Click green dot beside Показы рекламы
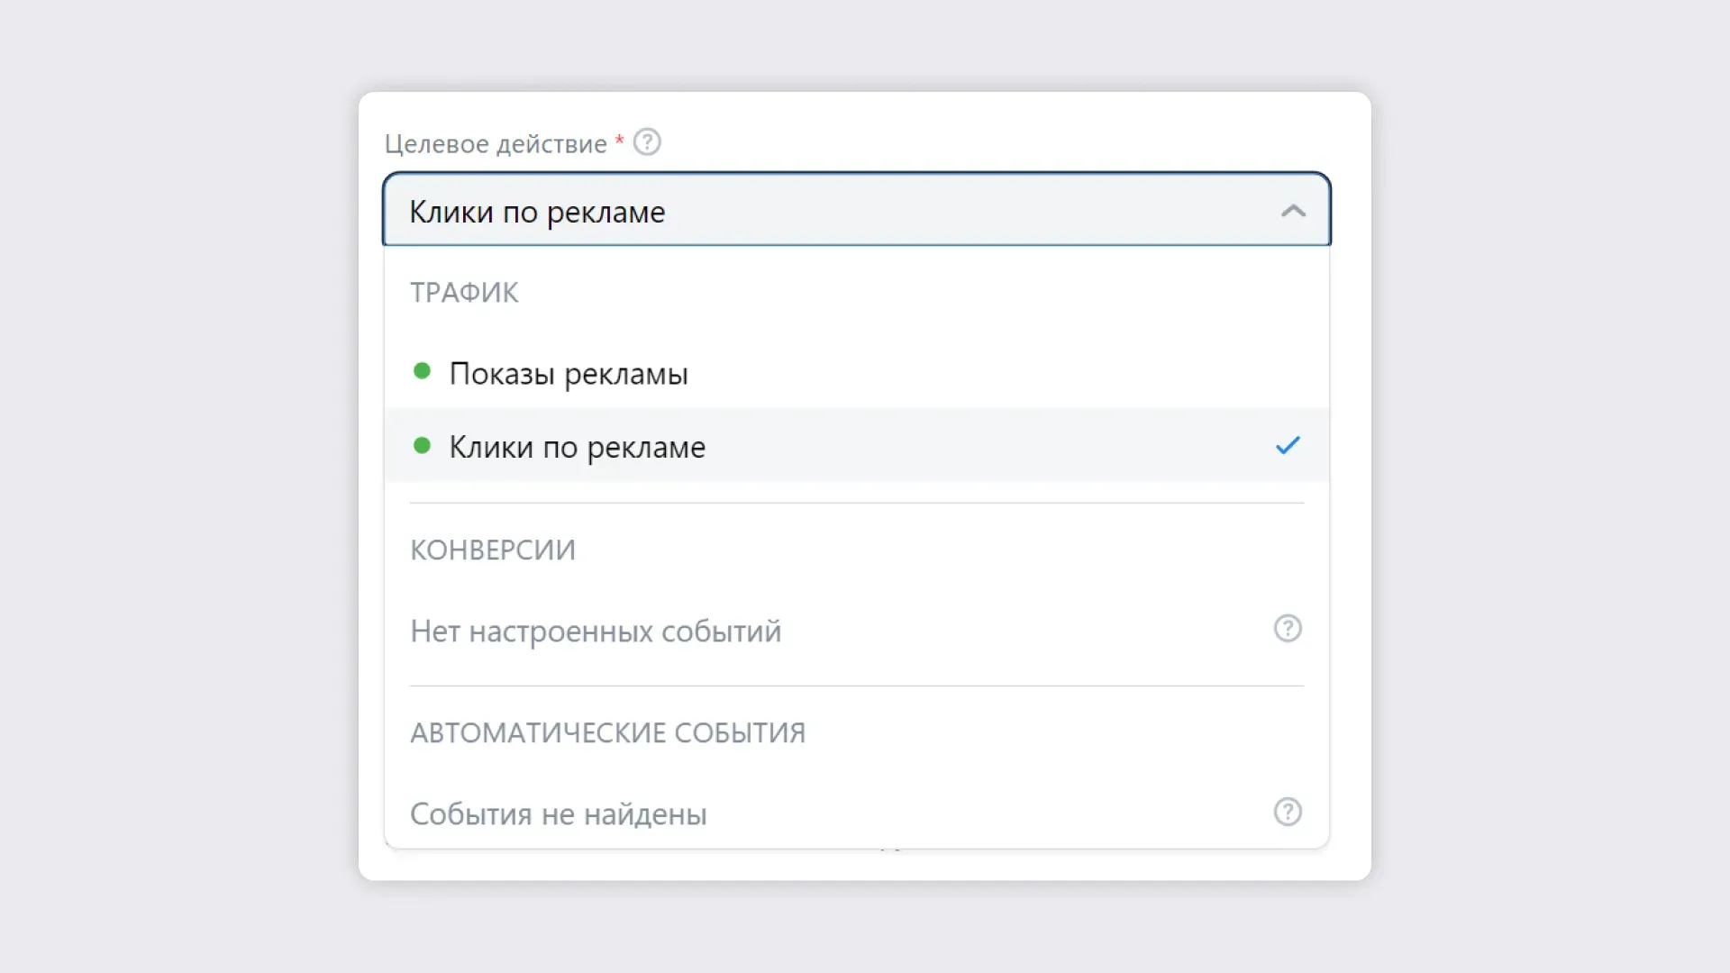This screenshot has width=1730, height=973. pyautogui.click(x=422, y=371)
